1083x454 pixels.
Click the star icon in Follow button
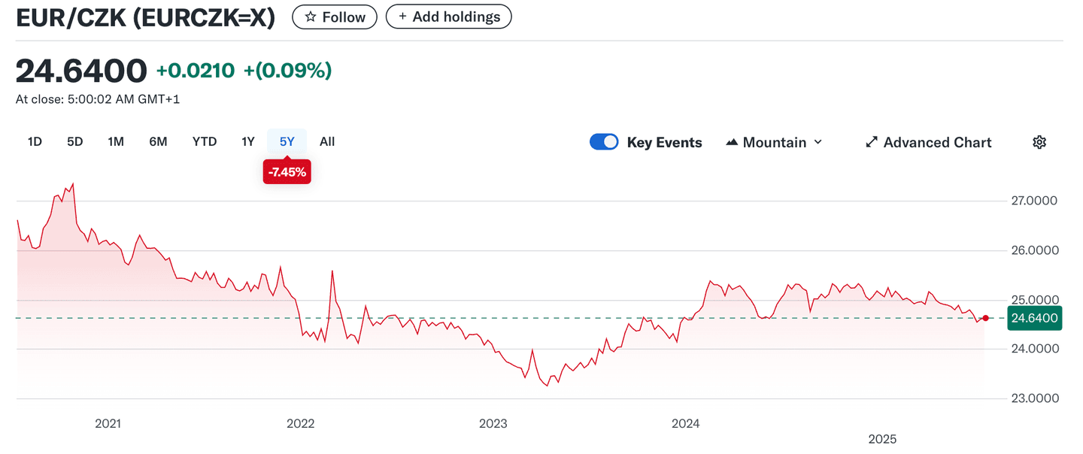tap(310, 17)
